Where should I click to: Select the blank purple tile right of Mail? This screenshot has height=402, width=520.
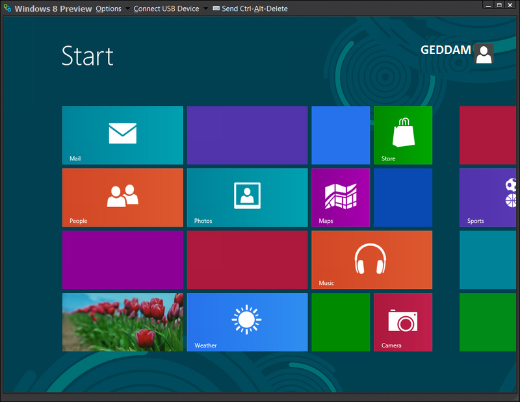click(248, 135)
